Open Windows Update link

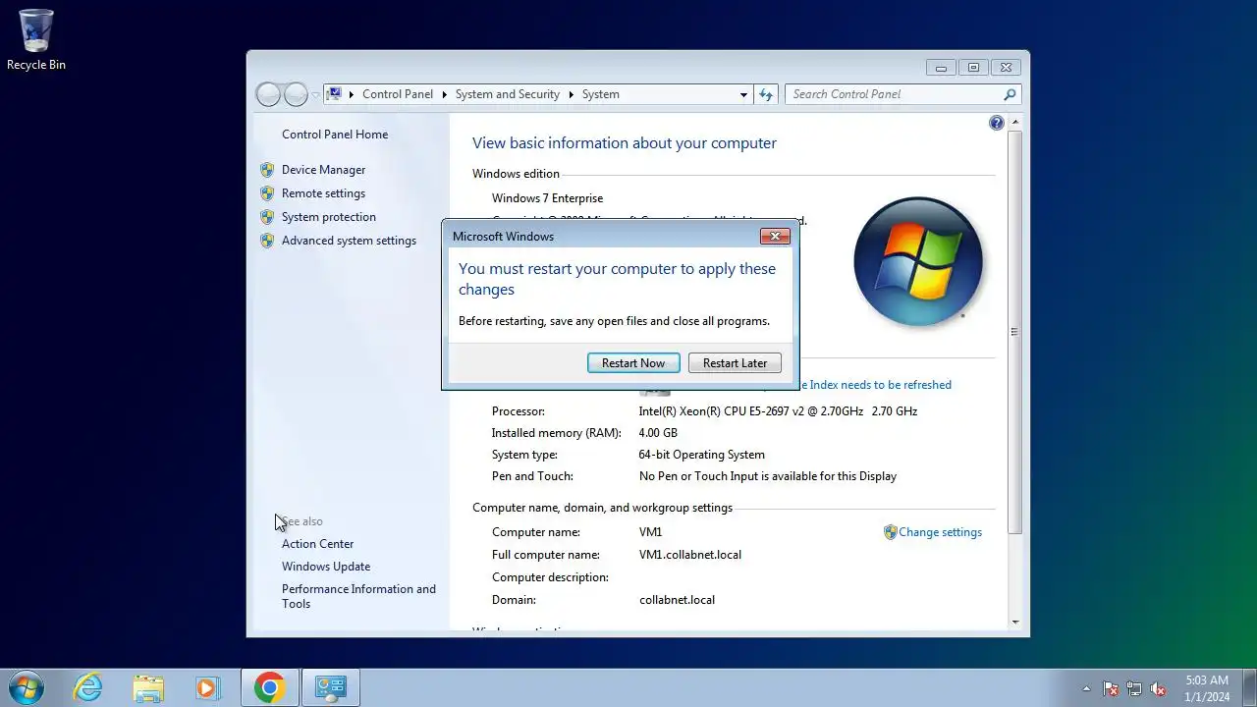pyautogui.click(x=326, y=567)
